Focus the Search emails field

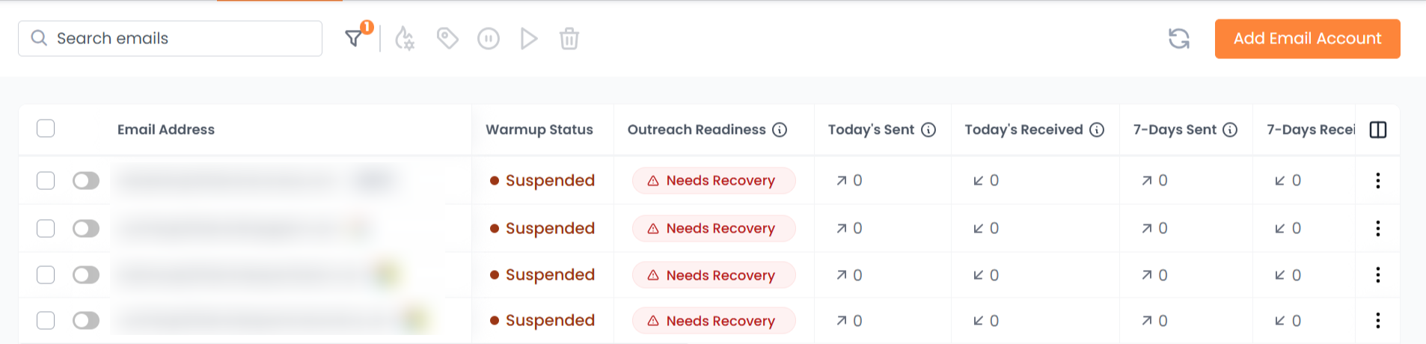180,38
